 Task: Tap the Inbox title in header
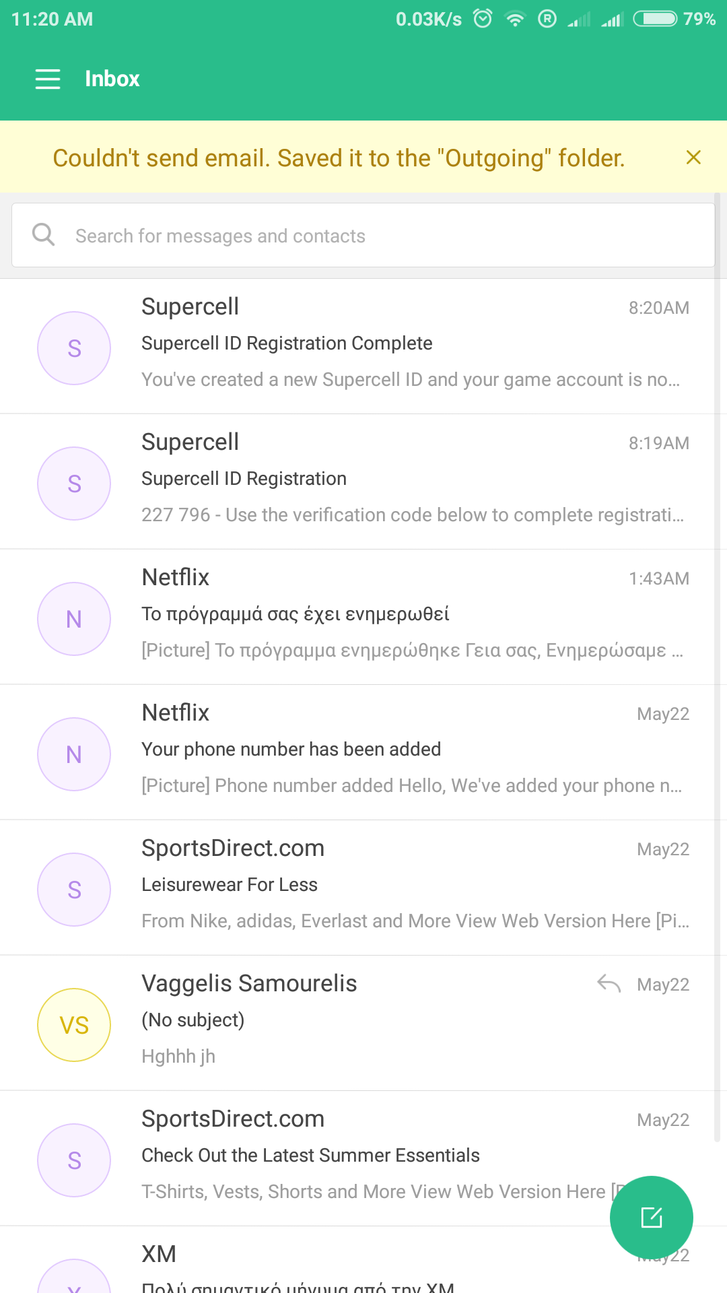(112, 79)
